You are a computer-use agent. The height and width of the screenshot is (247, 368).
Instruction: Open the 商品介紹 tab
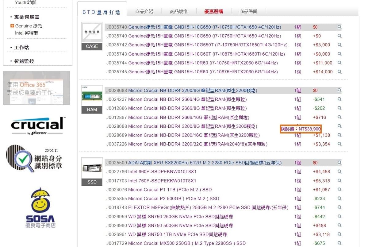[x=144, y=11]
